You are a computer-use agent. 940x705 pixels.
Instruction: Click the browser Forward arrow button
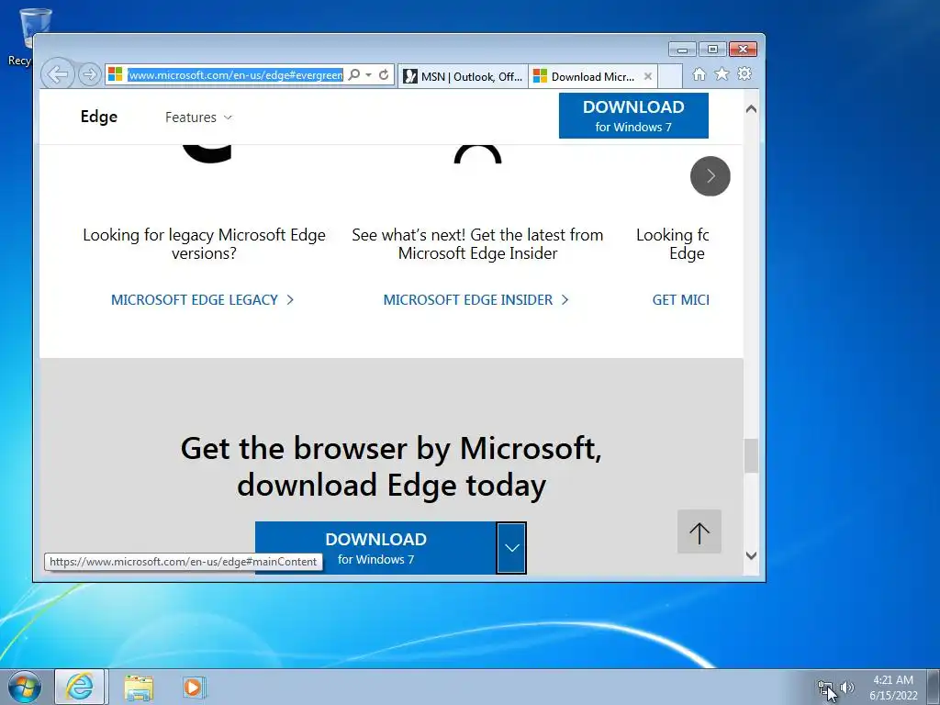[90, 74]
